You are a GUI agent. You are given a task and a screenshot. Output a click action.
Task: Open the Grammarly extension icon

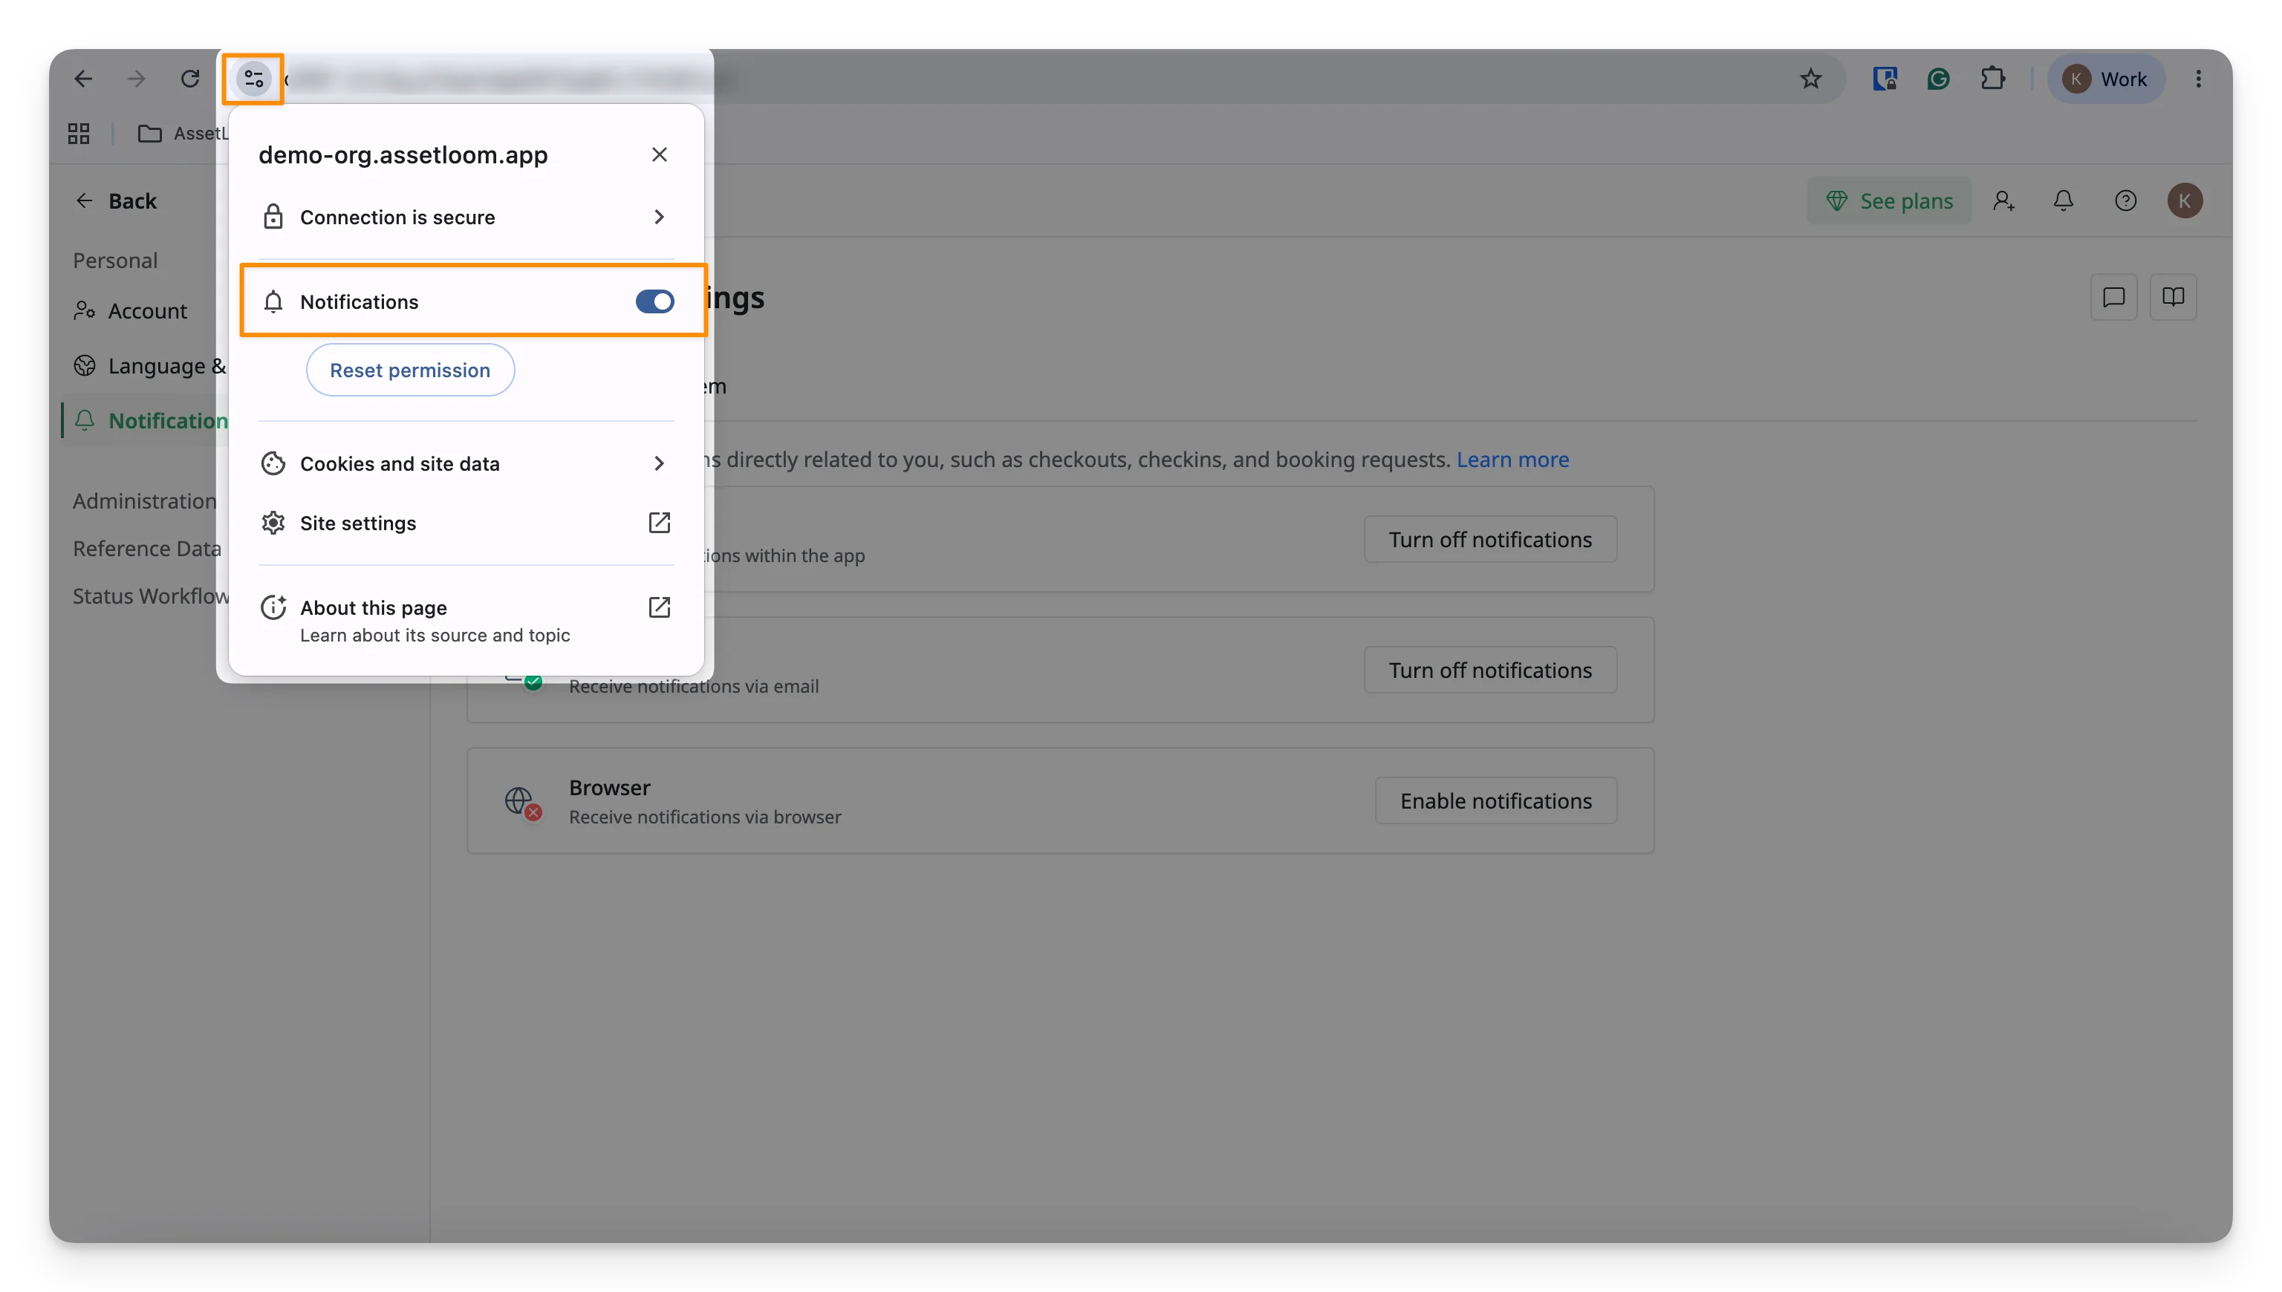click(x=1939, y=79)
